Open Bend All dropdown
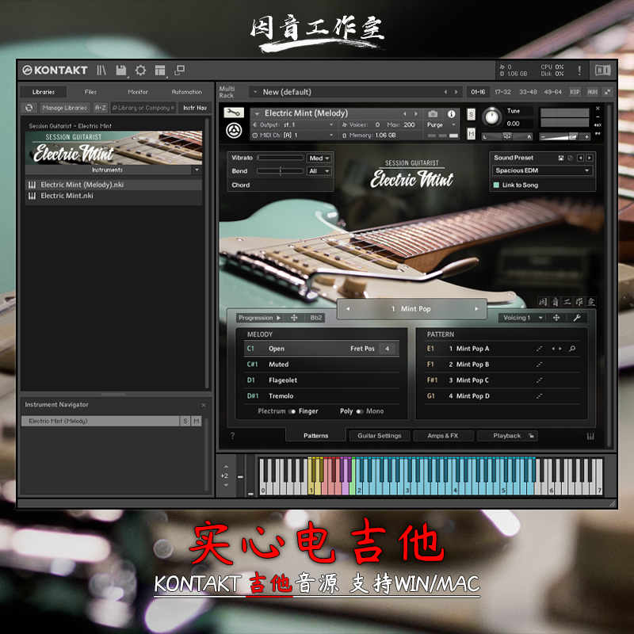Viewport: 634px width, 634px height. coord(319,171)
